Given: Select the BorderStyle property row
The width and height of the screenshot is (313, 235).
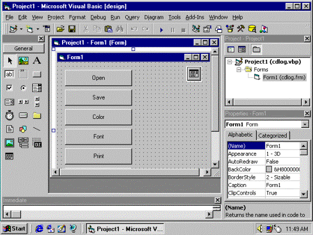Looking at the screenshot, I should [x=263, y=178].
